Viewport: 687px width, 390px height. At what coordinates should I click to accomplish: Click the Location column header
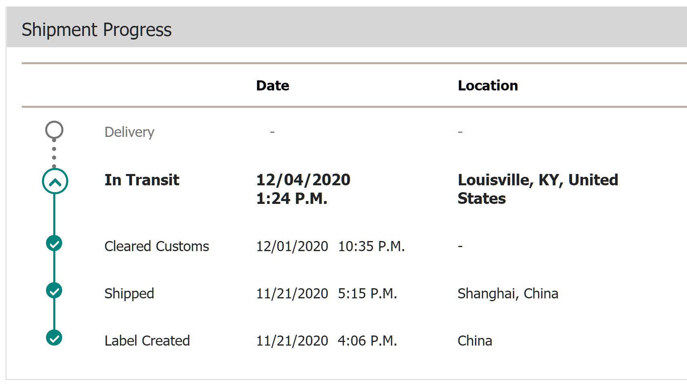pyautogui.click(x=488, y=86)
